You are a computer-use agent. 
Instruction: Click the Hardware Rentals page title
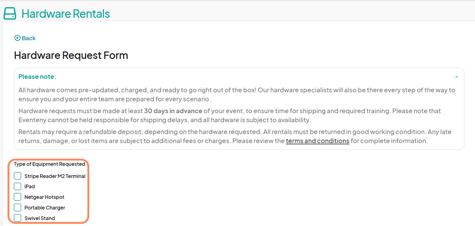click(x=66, y=14)
